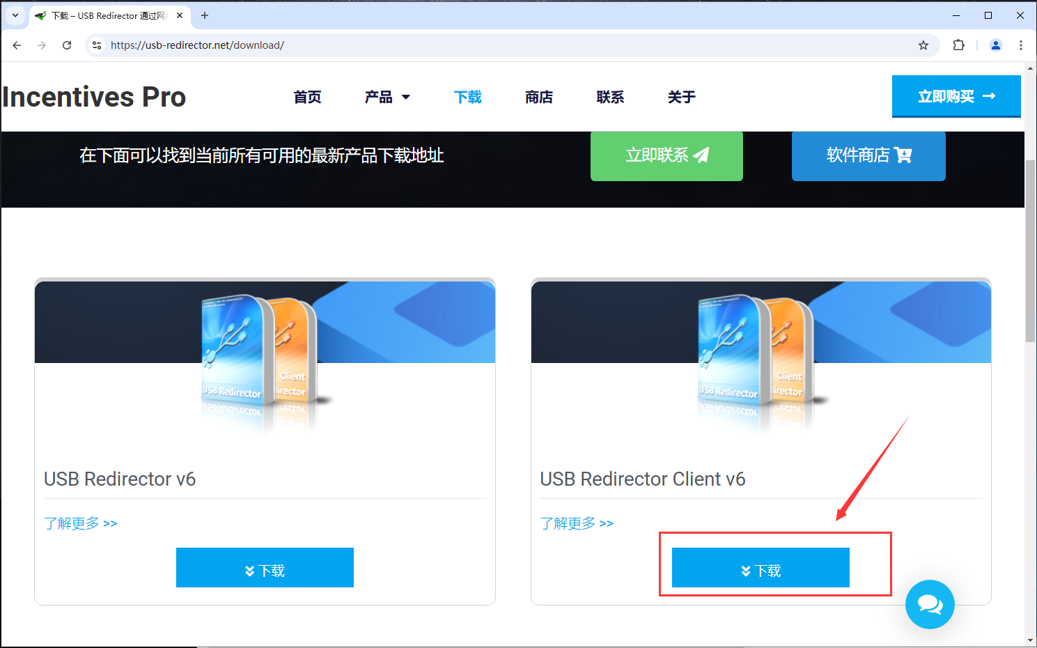Click the green 立即联系 button

coord(666,155)
